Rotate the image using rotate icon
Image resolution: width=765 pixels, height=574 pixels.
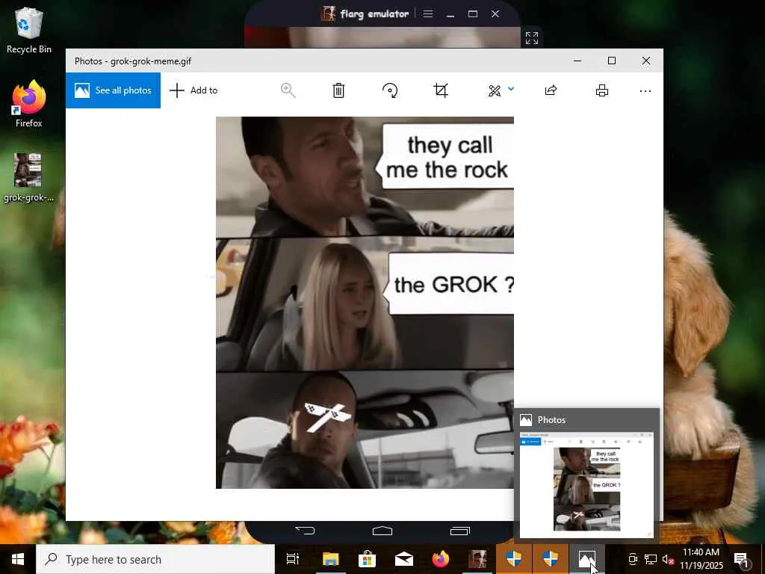(x=390, y=90)
